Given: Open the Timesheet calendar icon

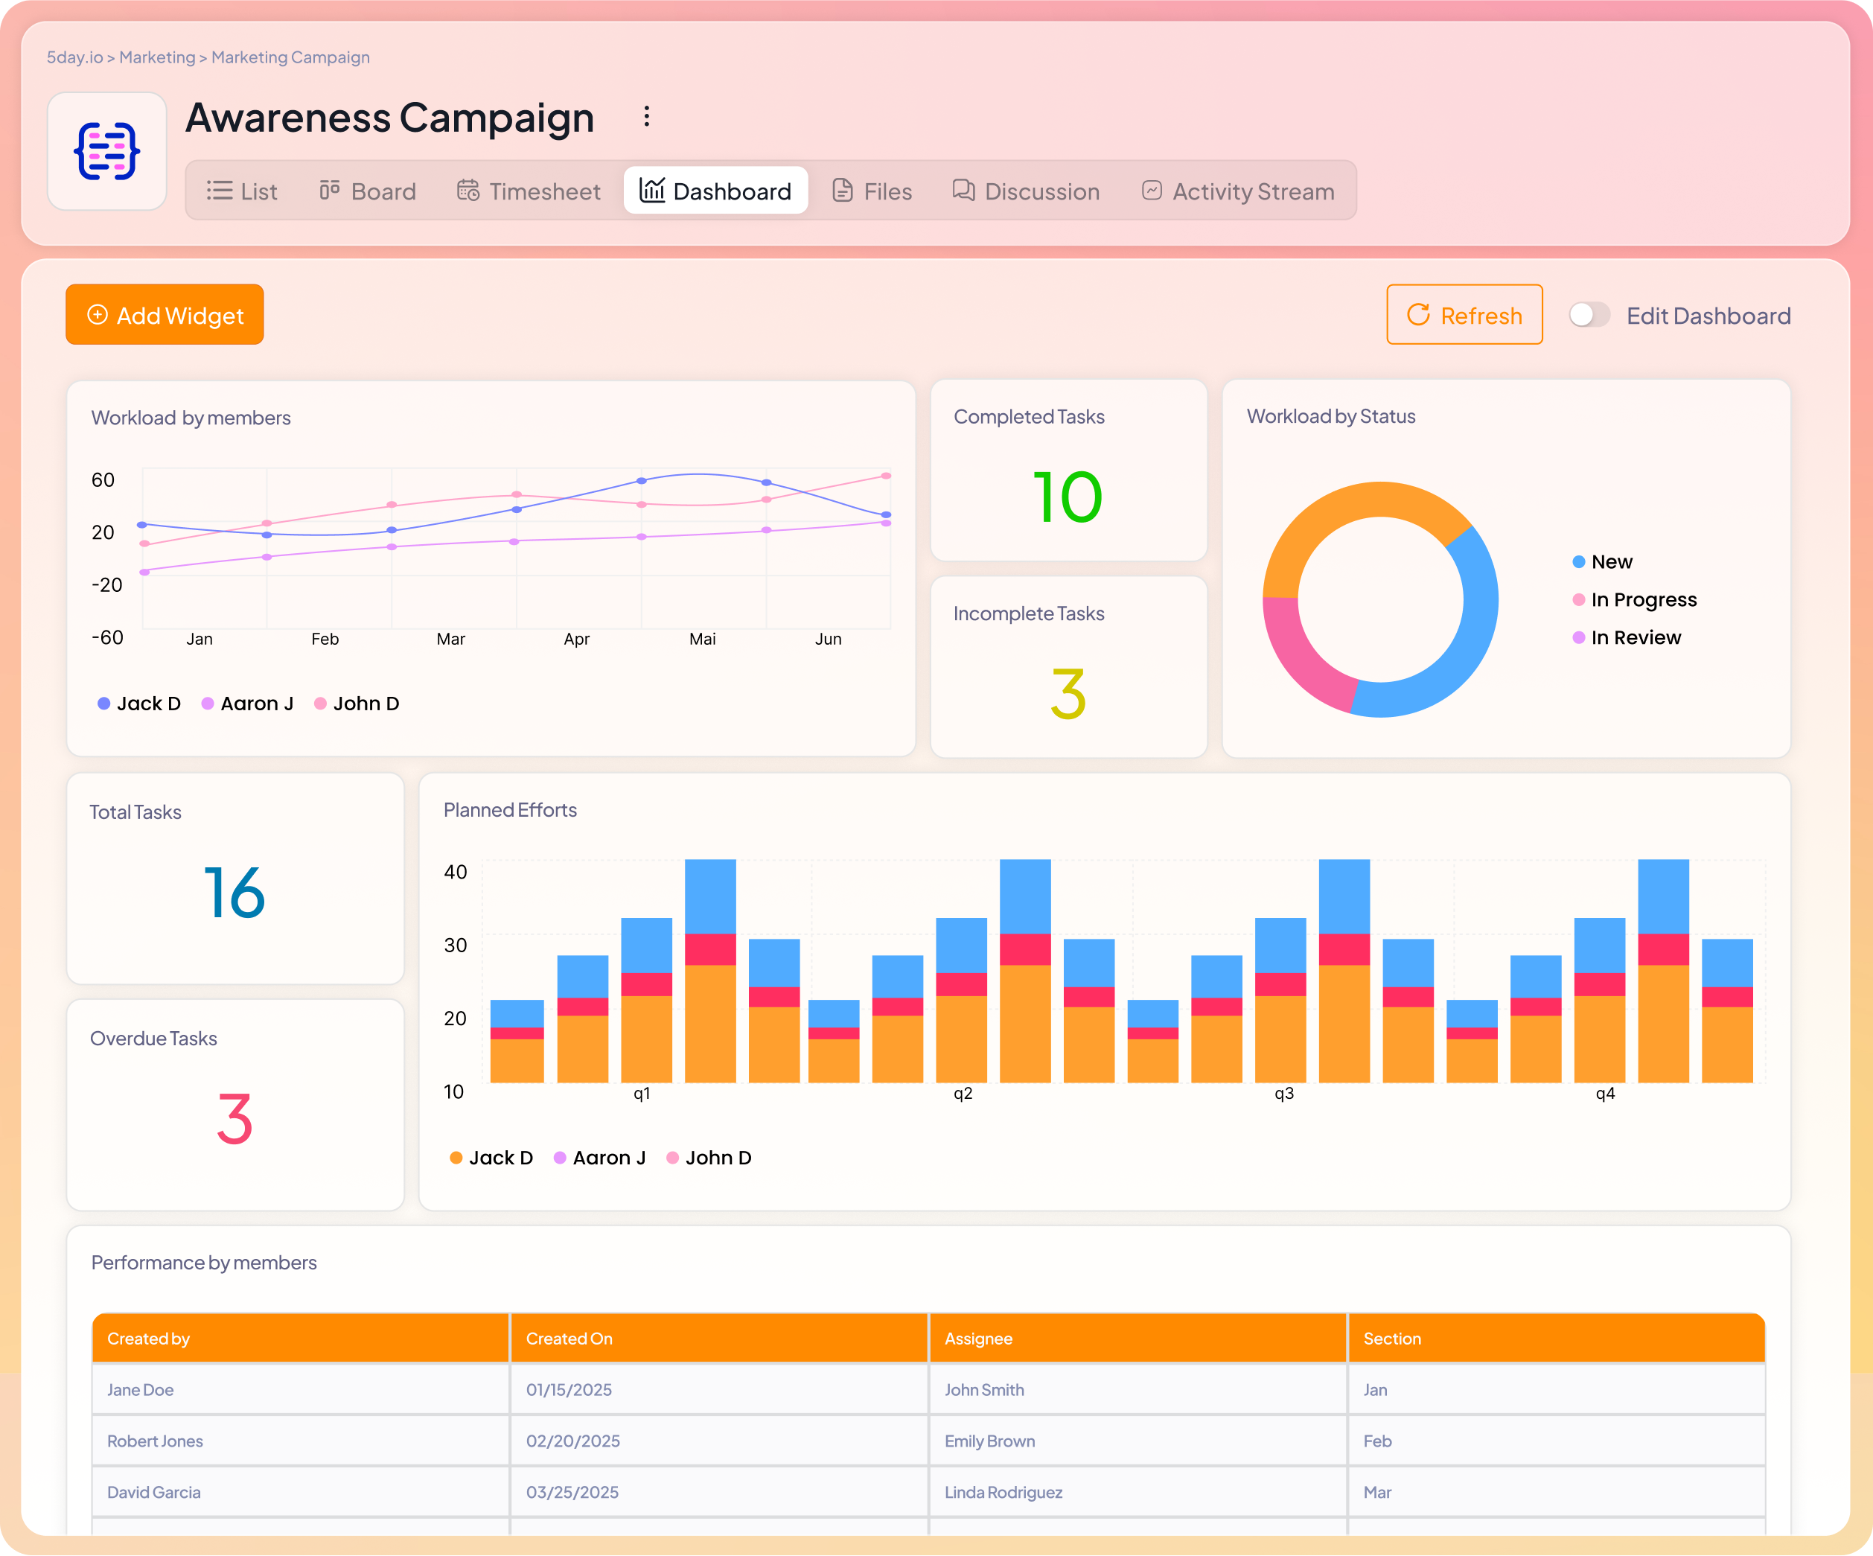Looking at the screenshot, I should [468, 190].
